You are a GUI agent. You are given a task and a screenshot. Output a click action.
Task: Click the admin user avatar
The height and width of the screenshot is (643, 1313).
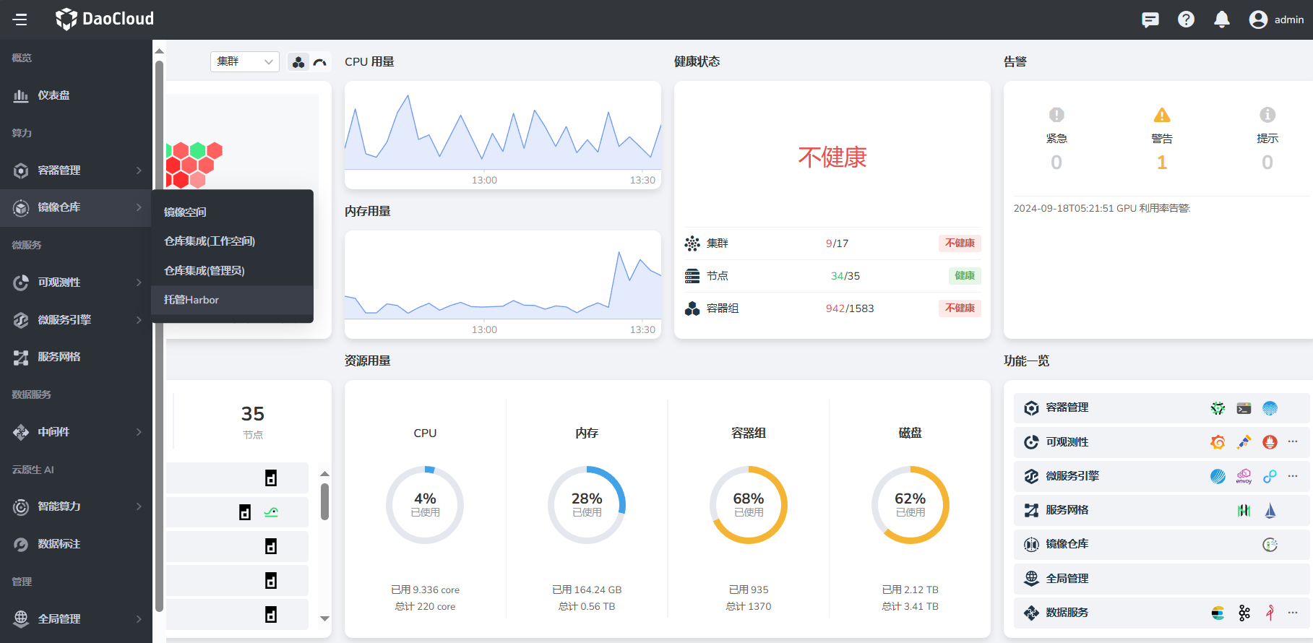click(x=1258, y=20)
